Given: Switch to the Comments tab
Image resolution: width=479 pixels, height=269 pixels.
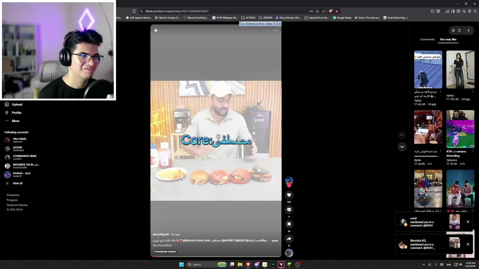Looking at the screenshot, I should [x=427, y=39].
